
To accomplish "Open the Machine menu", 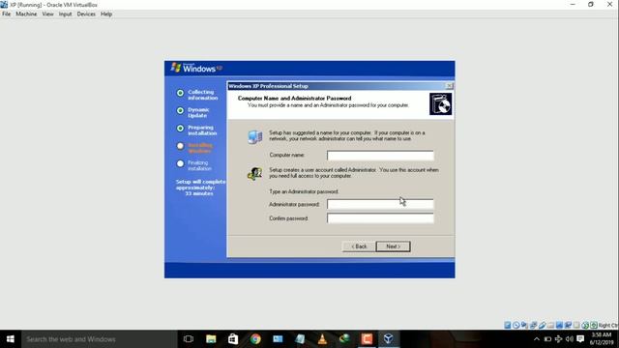I will pos(26,14).
